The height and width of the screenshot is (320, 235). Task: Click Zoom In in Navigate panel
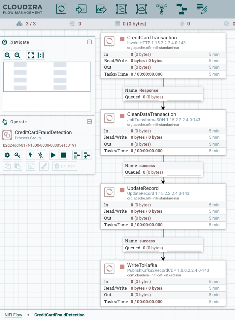tap(8, 55)
